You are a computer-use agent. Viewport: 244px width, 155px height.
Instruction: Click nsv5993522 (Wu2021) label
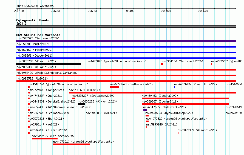[32, 78]
